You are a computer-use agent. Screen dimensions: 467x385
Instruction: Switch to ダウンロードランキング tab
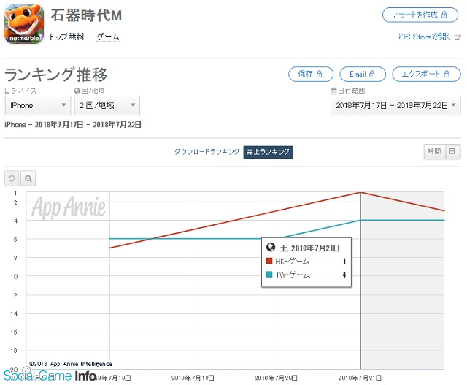[x=207, y=152]
